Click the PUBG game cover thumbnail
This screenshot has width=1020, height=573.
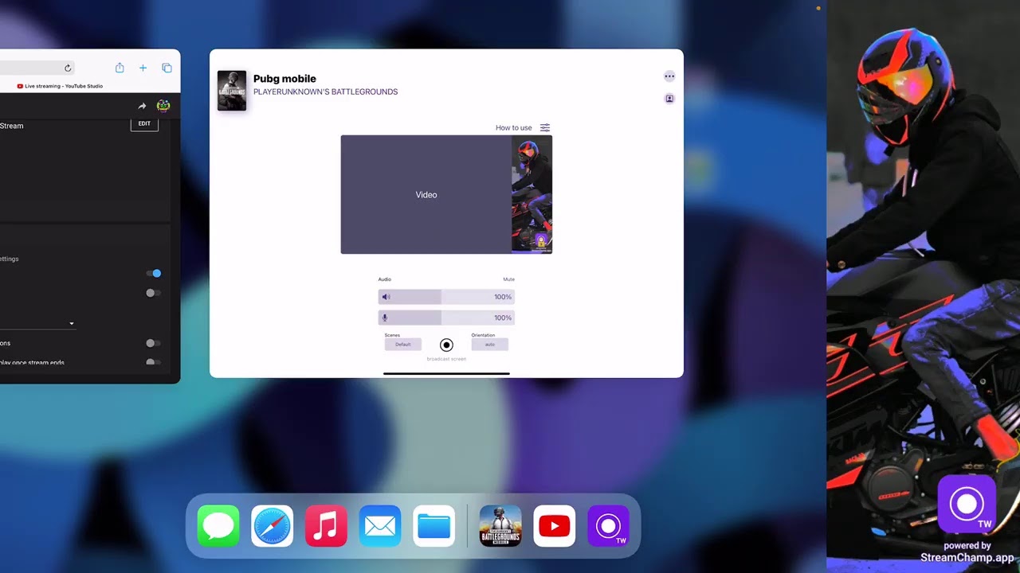(x=232, y=90)
